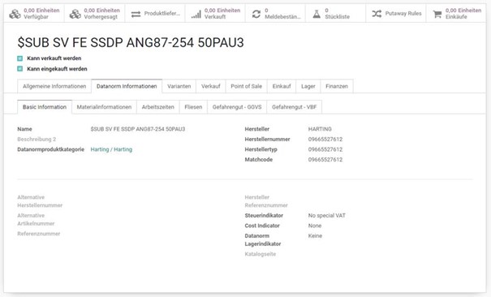Switch to the Allgemeine Informationen tab
This screenshot has width=491, height=297.
54,86
